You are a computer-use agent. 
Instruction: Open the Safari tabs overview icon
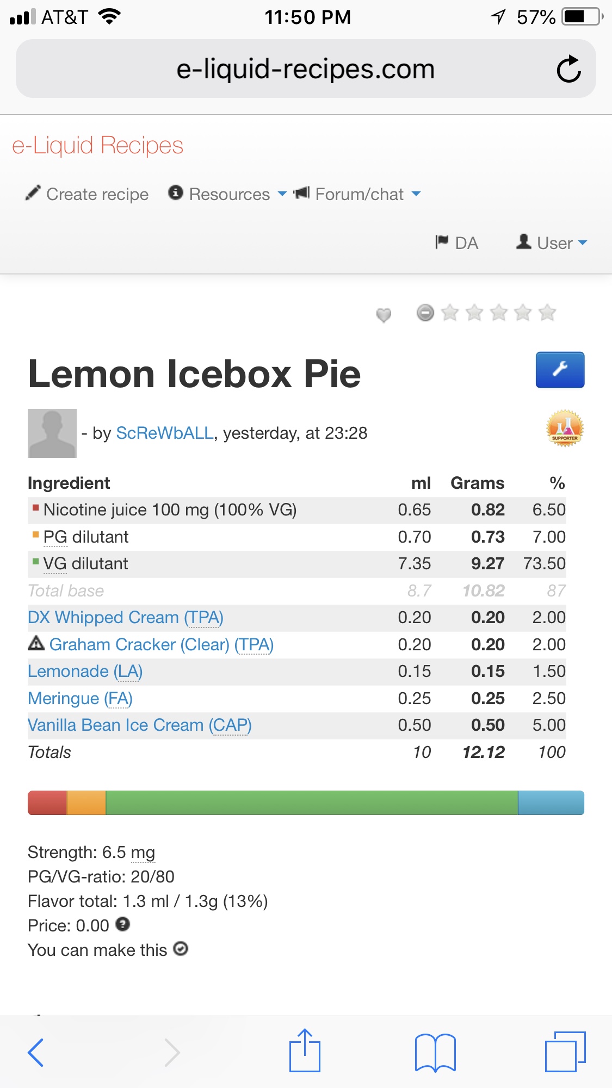pyautogui.click(x=565, y=1052)
